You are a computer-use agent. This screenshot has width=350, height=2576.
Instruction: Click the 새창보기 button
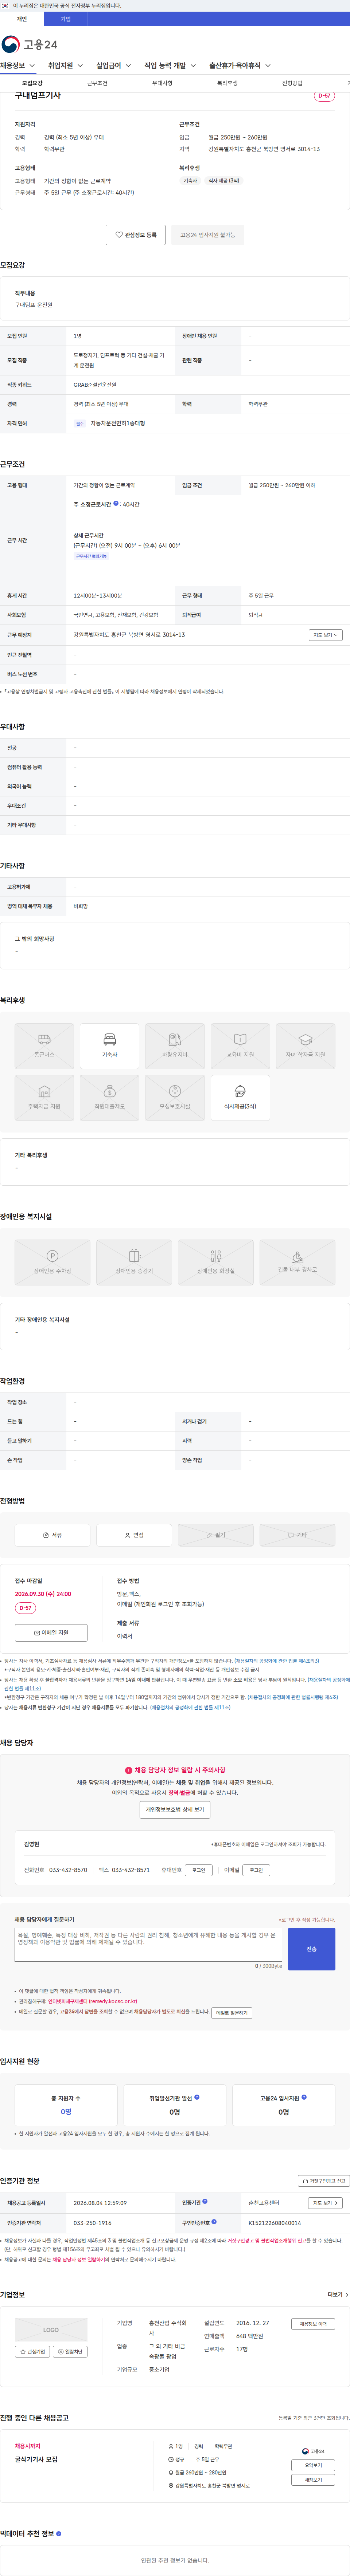pyautogui.click(x=313, y=2480)
